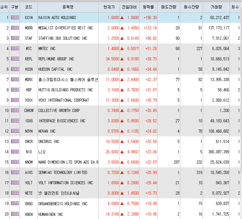Click the 순위 column header

pyautogui.click(x=4, y=7)
